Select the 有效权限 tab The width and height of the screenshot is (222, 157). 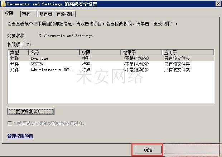point(65,14)
